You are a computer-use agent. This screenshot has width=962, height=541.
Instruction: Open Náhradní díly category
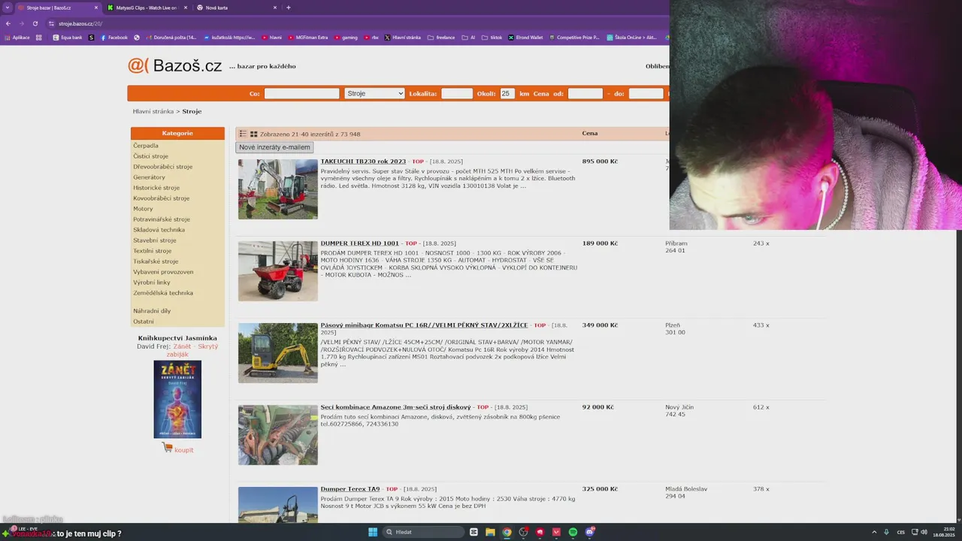(x=152, y=311)
